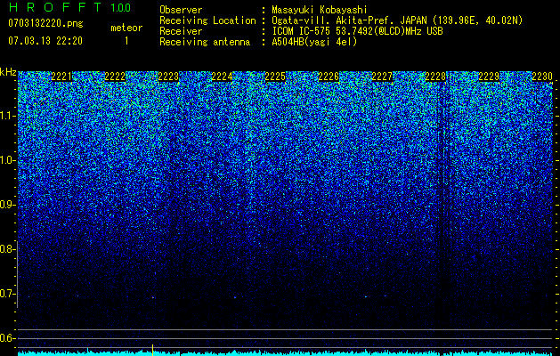Click the 0.6 kHz axis label

7,338
